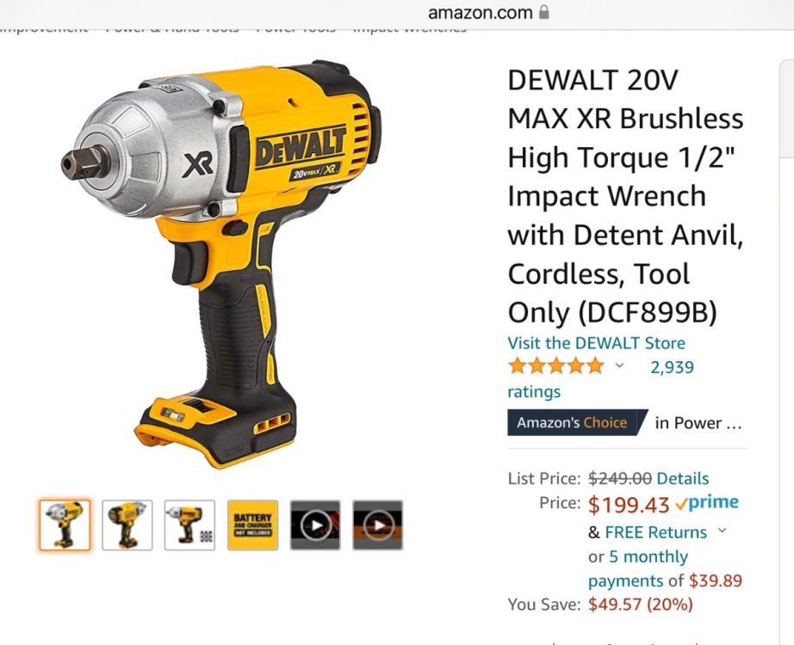Image resolution: width=794 pixels, height=645 pixels.
Task: Select the first wrench thumbnail image
Action: (x=65, y=525)
